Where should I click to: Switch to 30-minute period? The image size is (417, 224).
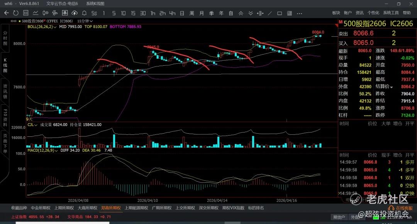[143, 13]
